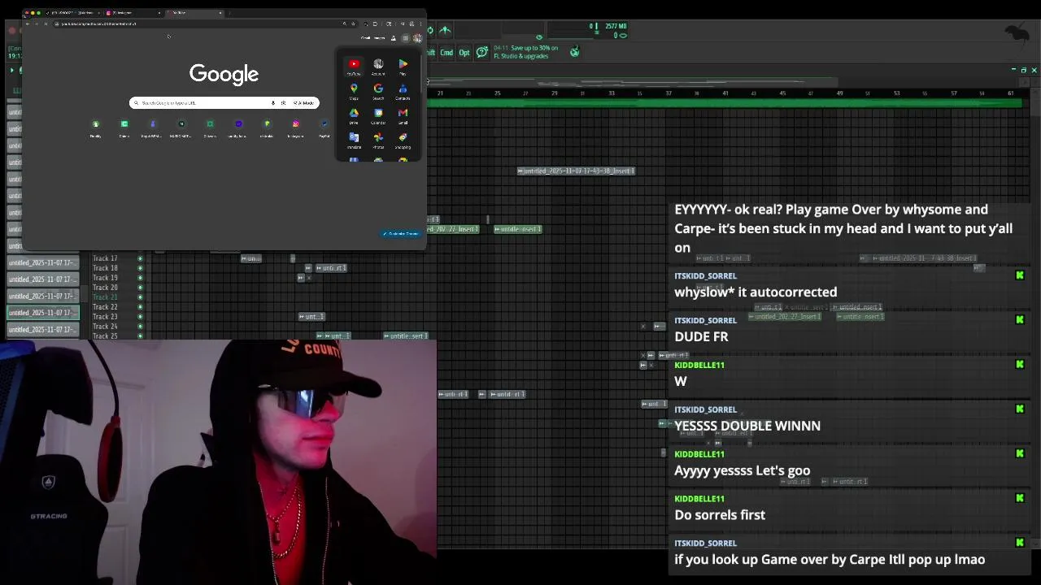The height and width of the screenshot is (585, 1041).
Task: Click the Google apps grid icon
Action: 405,38
